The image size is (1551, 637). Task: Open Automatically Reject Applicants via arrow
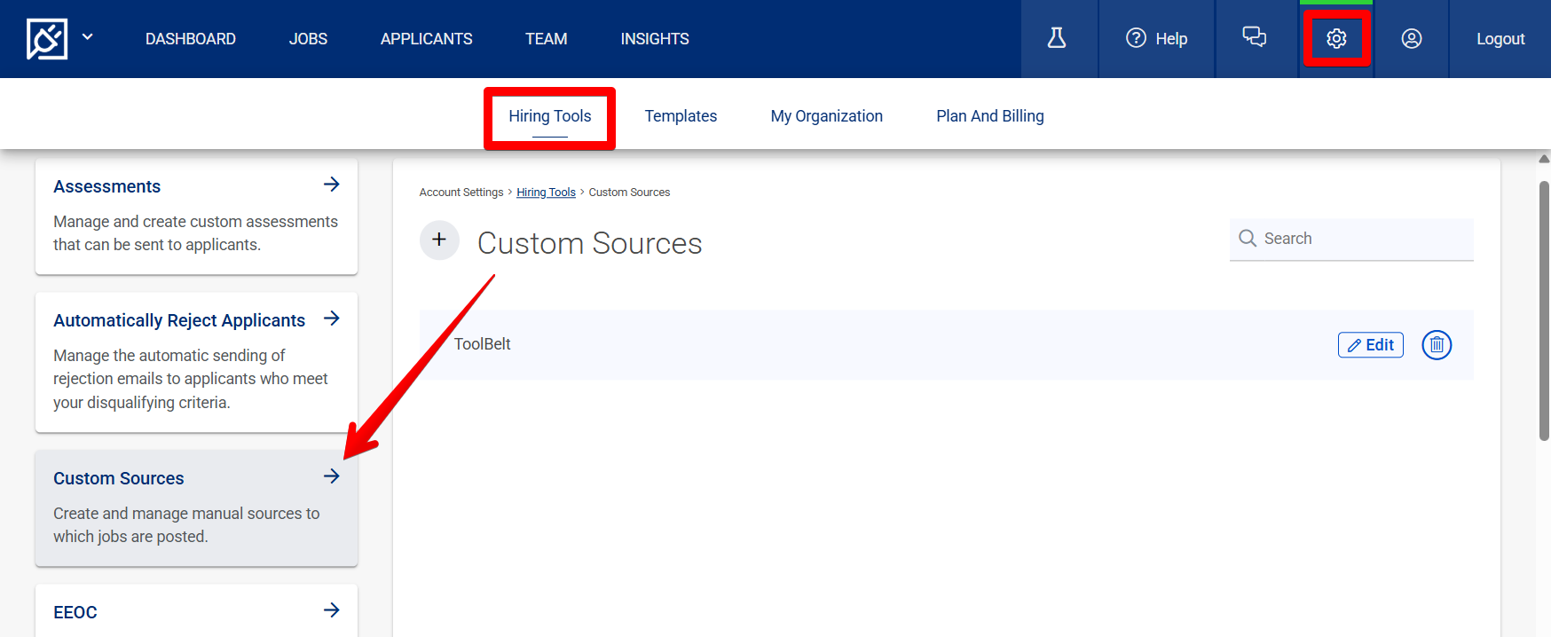click(332, 318)
